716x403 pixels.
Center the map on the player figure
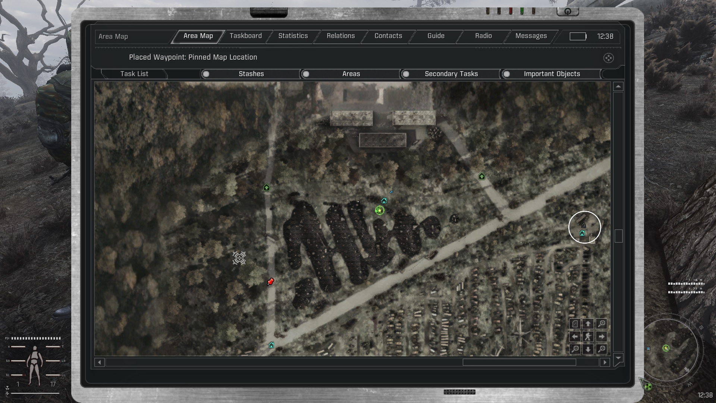[588, 337]
